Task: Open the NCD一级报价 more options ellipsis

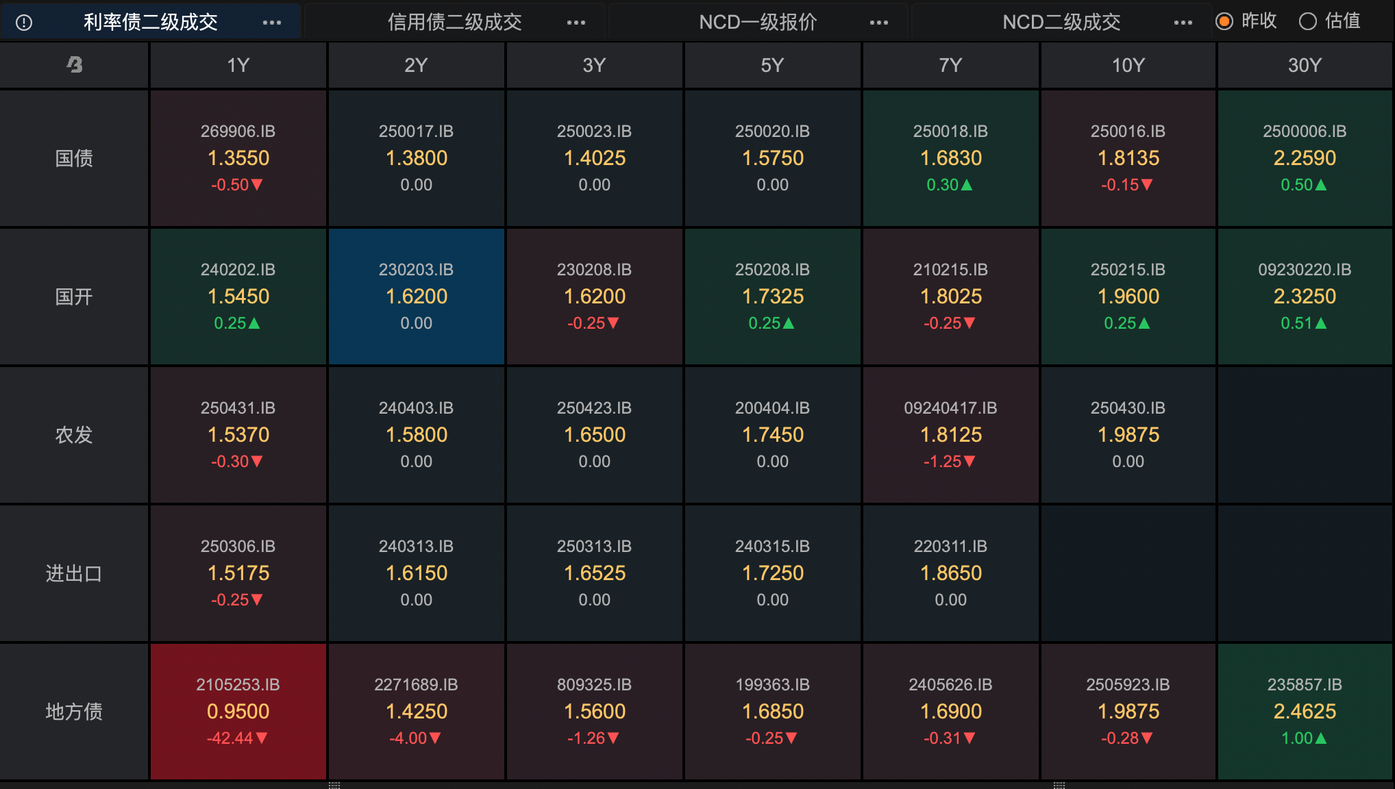Action: pos(879,23)
